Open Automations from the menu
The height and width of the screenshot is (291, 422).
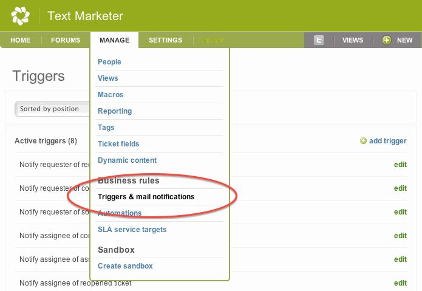(x=120, y=213)
